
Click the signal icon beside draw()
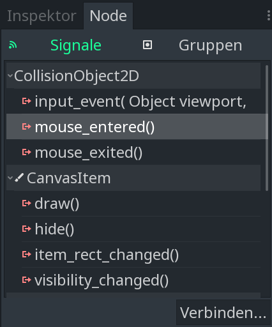pyautogui.click(x=27, y=203)
